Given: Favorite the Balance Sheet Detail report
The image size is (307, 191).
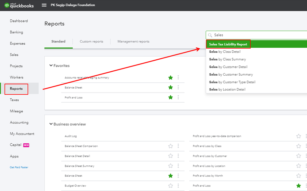Looking at the screenshot, I should (170, 156).
